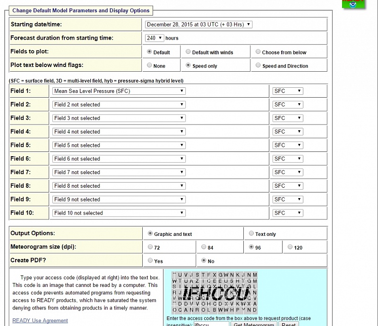Open the SFC level dropdown for Field 5
The width and height of the screenshot is (378, 326).
coord(288,145)
